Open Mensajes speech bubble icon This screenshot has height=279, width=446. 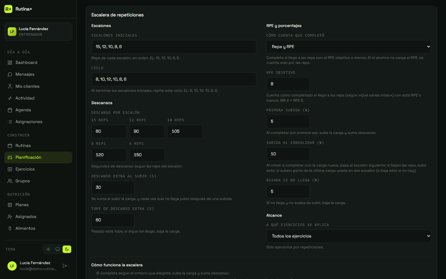click(10, 74)
